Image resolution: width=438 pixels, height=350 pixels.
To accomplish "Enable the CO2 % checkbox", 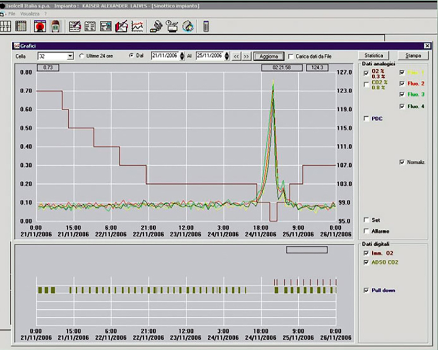I will click(x=367, y=85).
